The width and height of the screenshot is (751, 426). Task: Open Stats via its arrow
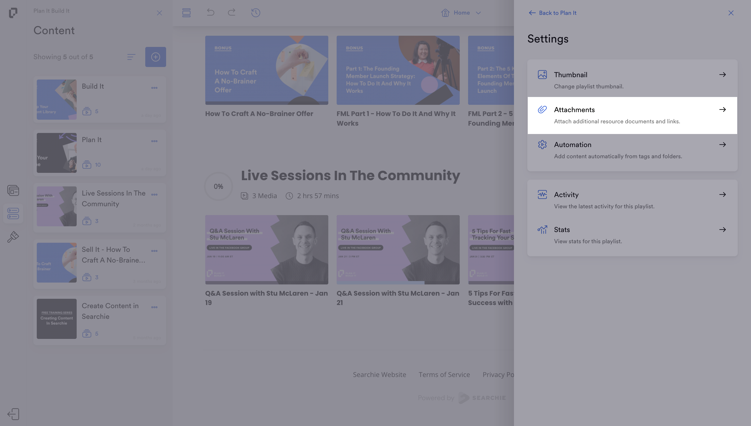pyautogui.click(x=723, y=230)
